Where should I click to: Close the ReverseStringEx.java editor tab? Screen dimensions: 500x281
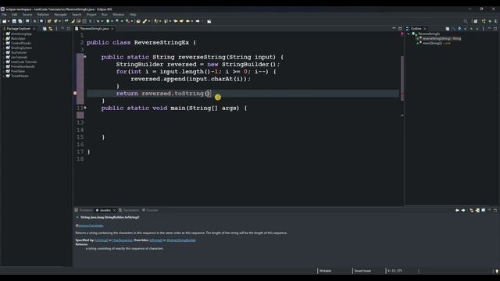[x=112, y=29]
